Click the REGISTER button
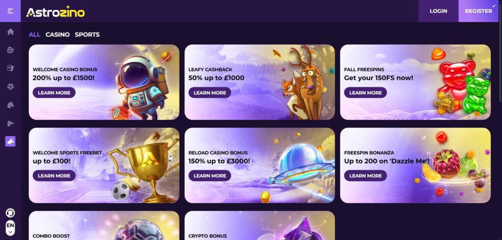Image resolution: width=502 pixels, height=240 pixels. click(x=478, y=11)
